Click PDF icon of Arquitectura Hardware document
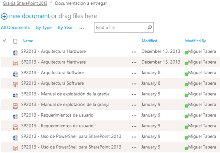Image resolution: width=220 pixels, height=153 pixels. [15, 64]
